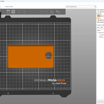This screenshot has width=104, height=104.
Task: Switch to the Prusa Connect tab
Action: 9,7
